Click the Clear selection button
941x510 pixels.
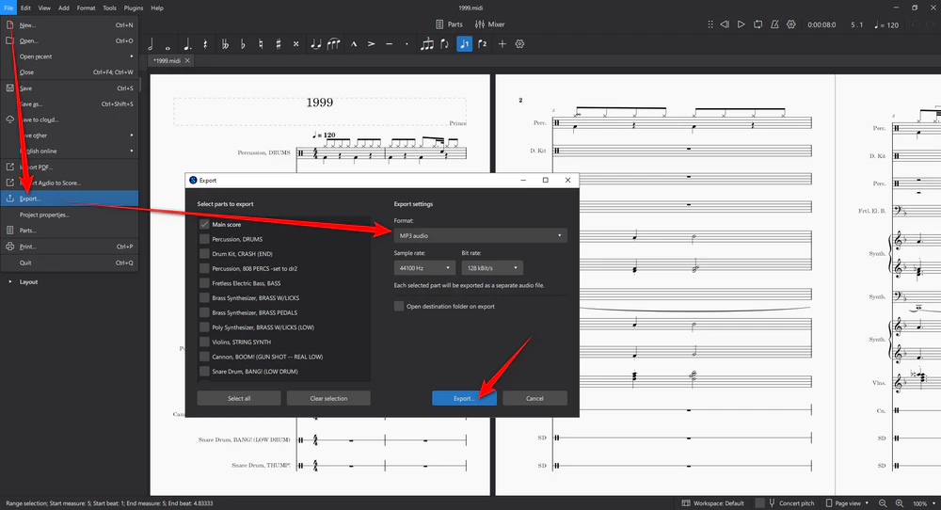(x=328, y=398)
